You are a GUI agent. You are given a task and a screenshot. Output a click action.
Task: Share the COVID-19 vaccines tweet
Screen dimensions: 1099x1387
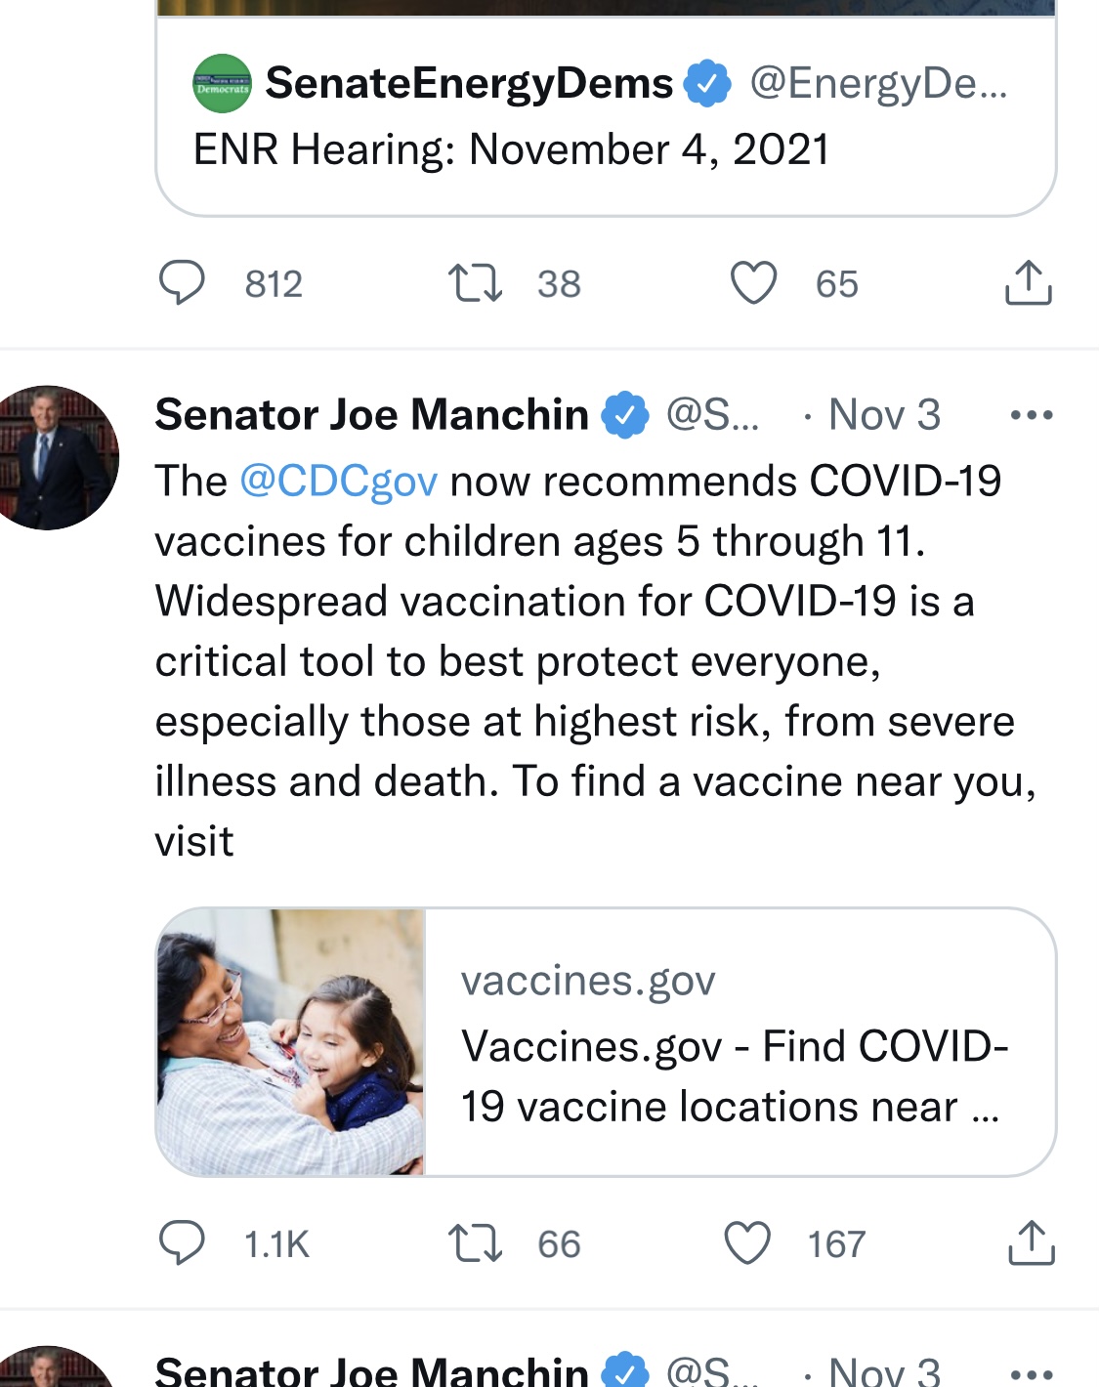1030,1243
